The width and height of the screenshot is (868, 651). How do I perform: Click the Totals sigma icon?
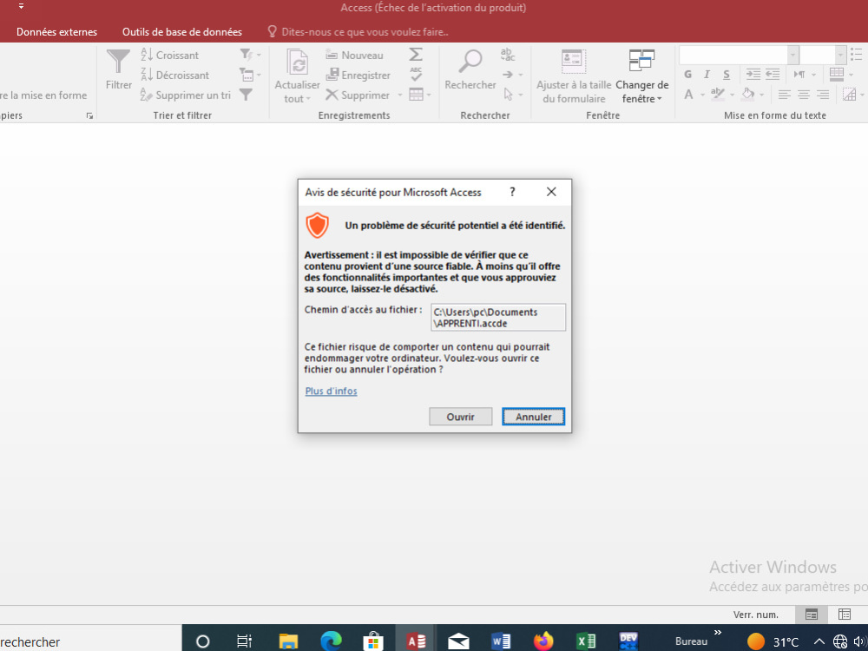point(416,54)
